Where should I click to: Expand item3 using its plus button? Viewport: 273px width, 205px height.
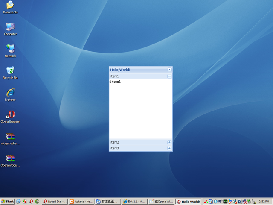coord(169,148)
